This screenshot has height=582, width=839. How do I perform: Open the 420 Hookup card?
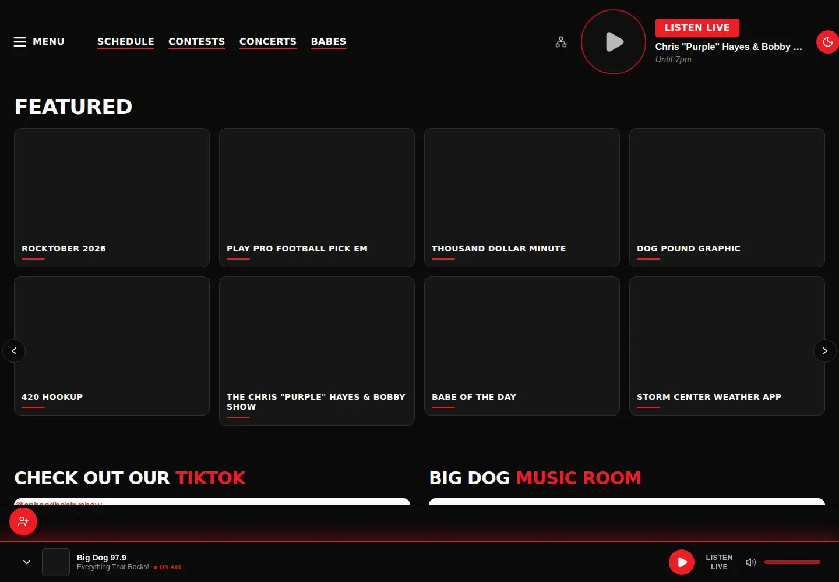coord(112,346)
